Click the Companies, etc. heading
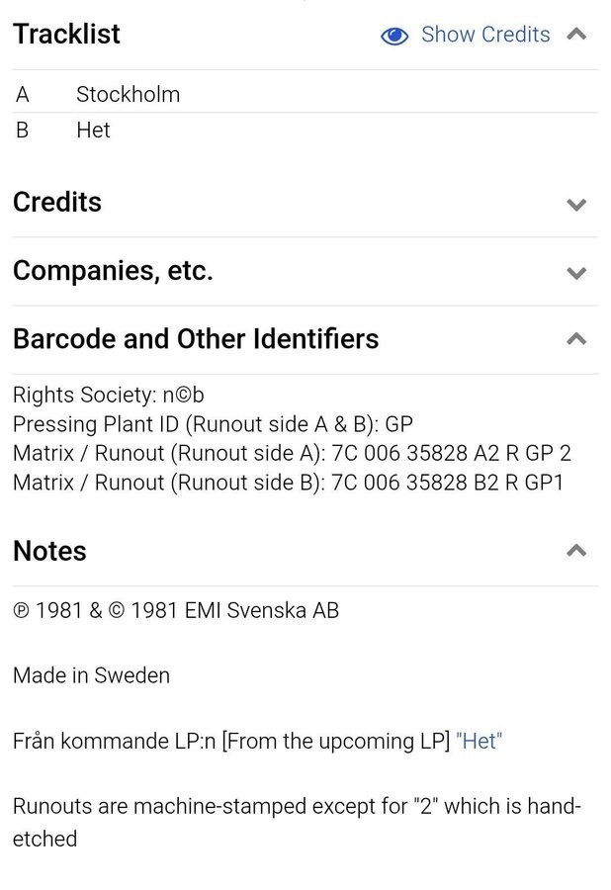 (113, 271)
